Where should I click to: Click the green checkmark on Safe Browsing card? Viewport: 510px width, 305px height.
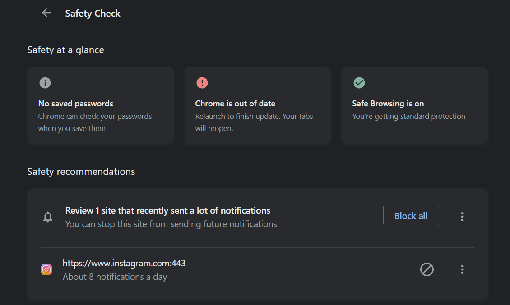tap(359, 82)
